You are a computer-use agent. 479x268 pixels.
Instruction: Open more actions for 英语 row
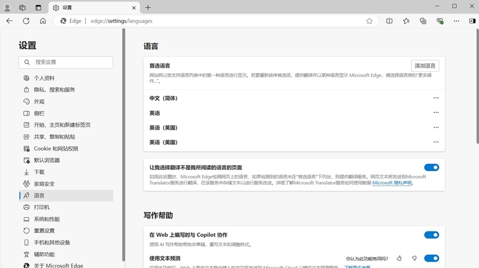[436, 112]
